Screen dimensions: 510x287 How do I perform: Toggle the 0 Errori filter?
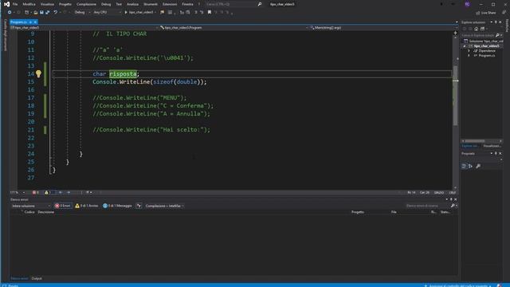[x=63, y=206]
